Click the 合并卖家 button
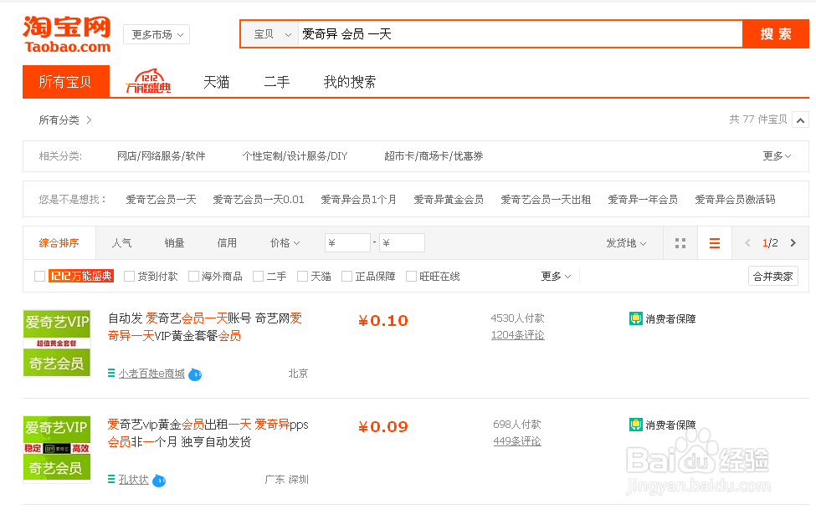Image resolution: width=816 pixels, height=514 pixels. point(772,276)
